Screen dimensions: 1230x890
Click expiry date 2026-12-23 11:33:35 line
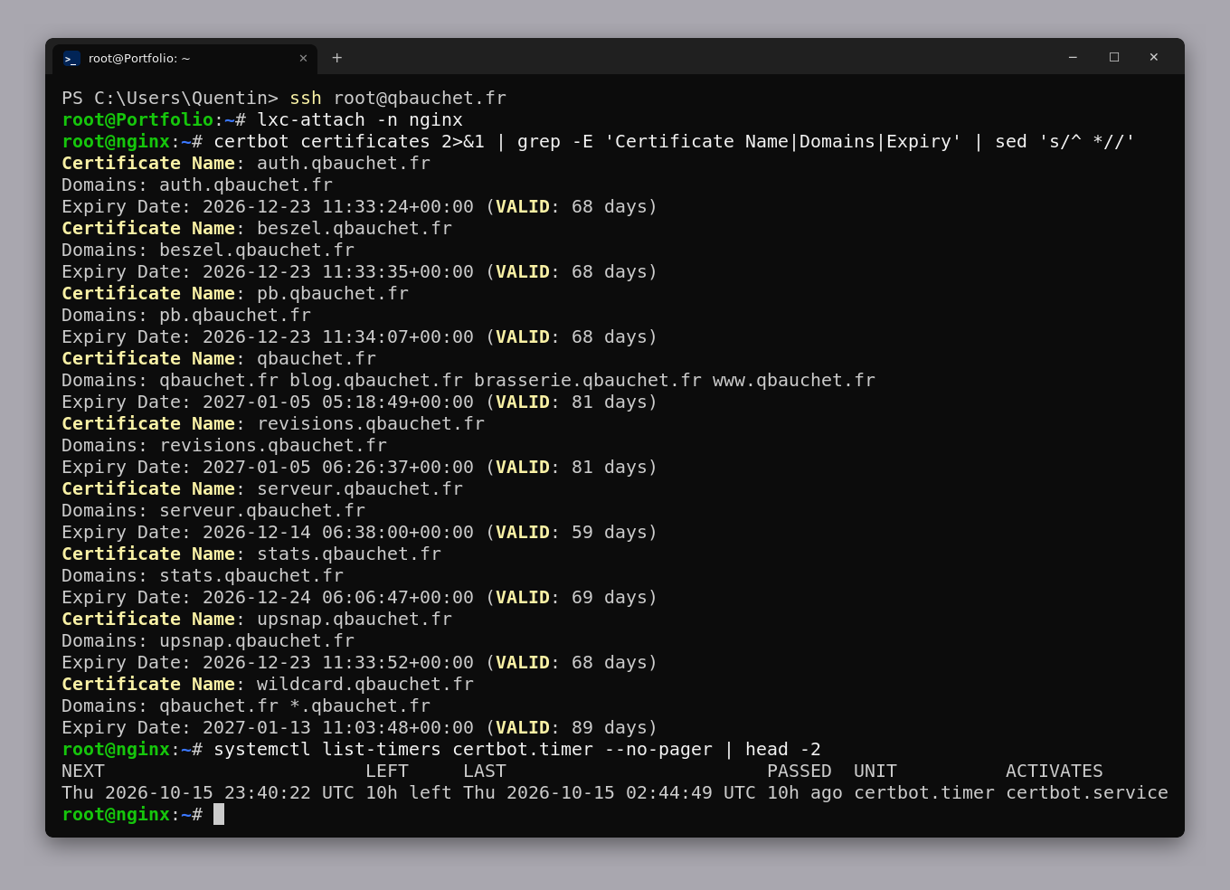click(359, 271)
